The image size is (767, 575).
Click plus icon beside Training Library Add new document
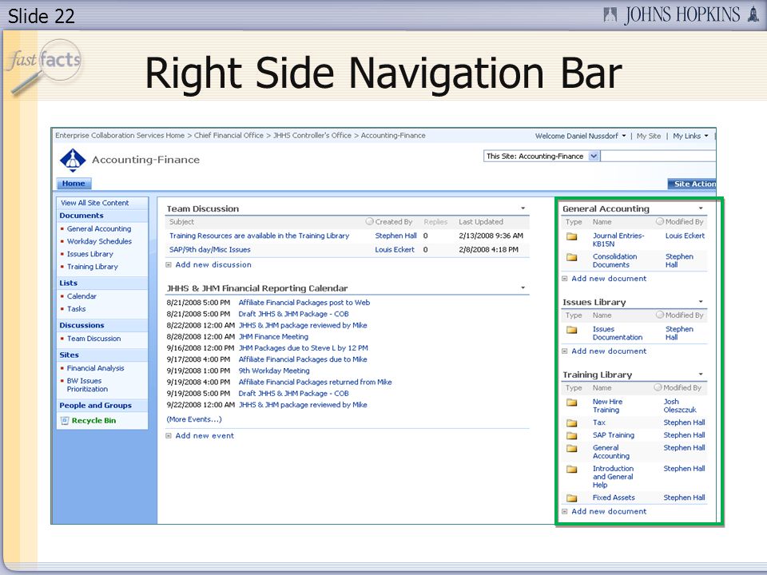565,511
